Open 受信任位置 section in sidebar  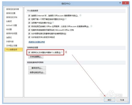click(11, 13)
